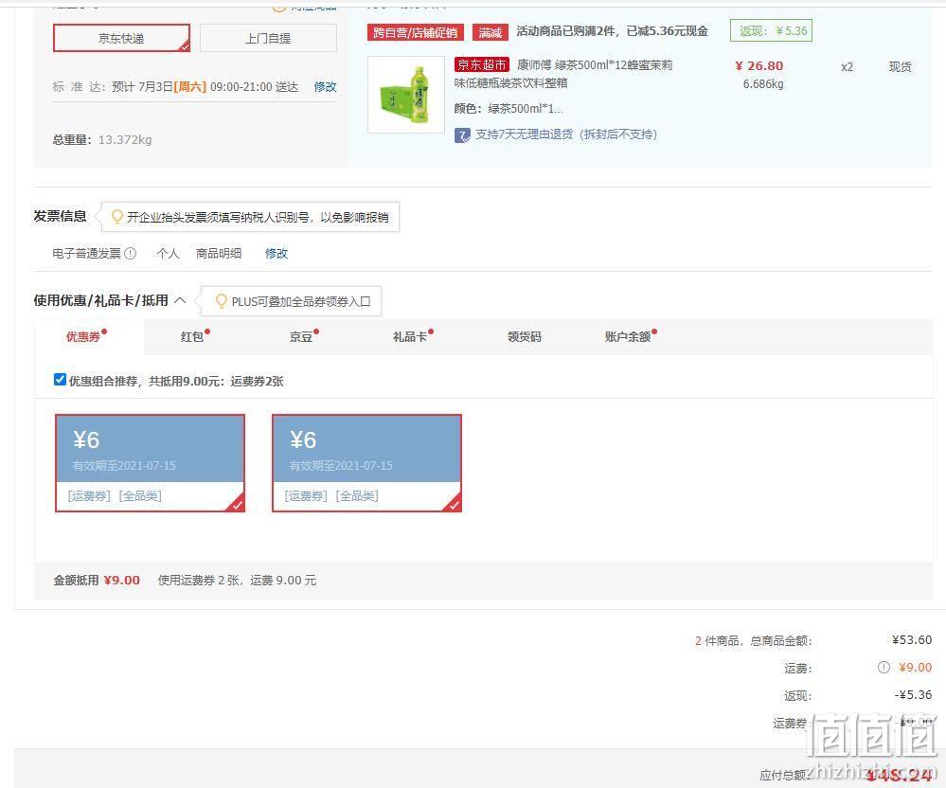Click the lightbulb icon beside PLUS tip

click(222, 301)
